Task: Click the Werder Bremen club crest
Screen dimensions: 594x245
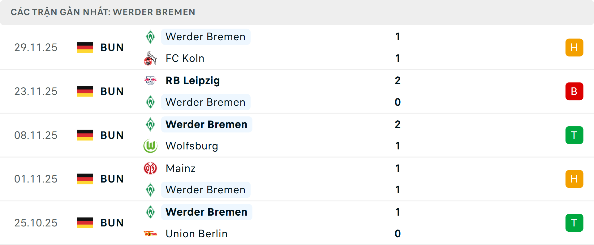Action: 150,37
